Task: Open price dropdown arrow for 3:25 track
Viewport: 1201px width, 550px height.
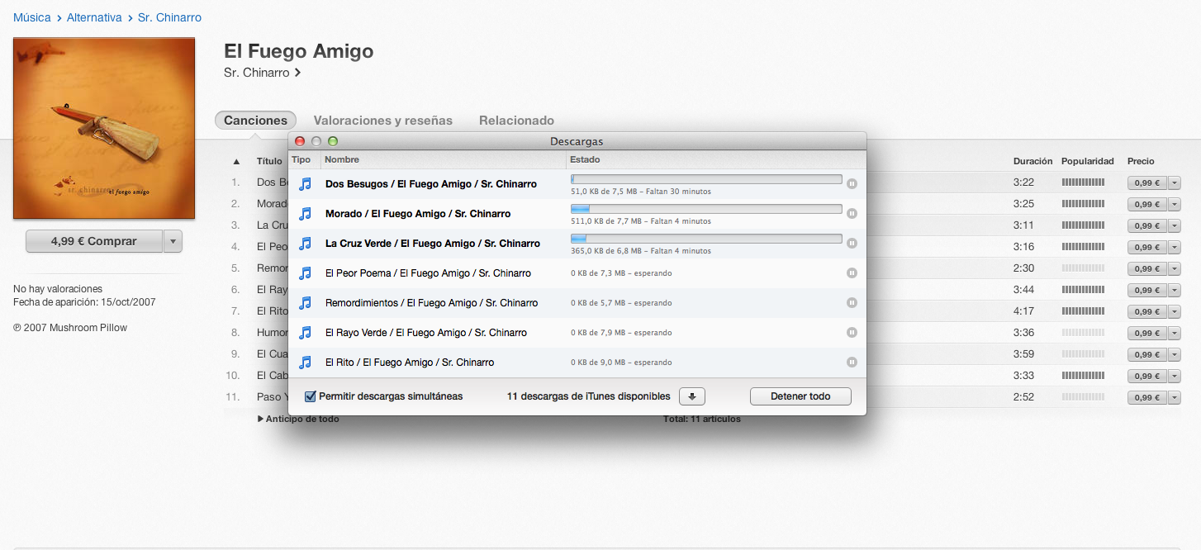Action: (x=1174, y=204)
